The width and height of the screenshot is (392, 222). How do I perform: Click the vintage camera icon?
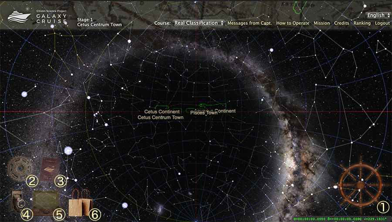(x=19, y=201)
